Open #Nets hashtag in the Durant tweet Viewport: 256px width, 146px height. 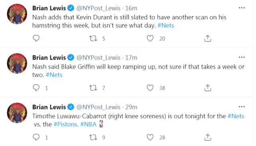[166, 26]
